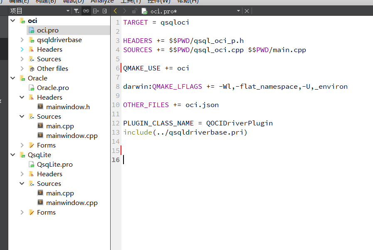This screenshot has height=250, width=373.
Task: Click the 'OTHER_FILES += oci.json' line
Action: [x=171, y=105]
